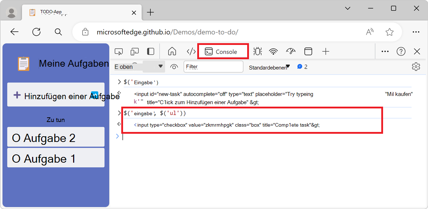This screenshot has width=428, height=209.
Task: Toggle device emulation icon
Action: [x=134, y=52]
